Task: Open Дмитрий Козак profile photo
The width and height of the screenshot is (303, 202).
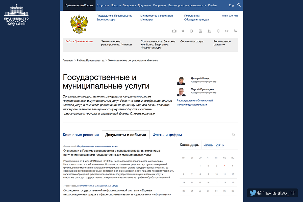Action: (181, 81)
